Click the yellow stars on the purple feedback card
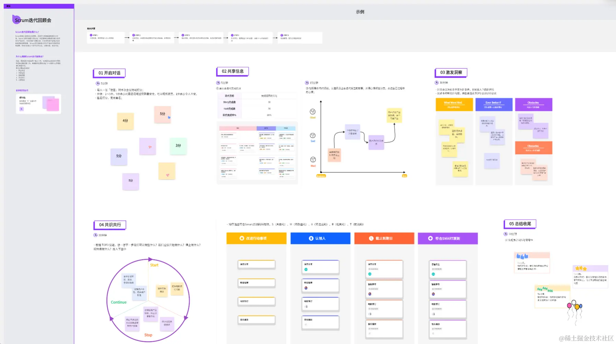Screen dimensions: 616x344 581,268
